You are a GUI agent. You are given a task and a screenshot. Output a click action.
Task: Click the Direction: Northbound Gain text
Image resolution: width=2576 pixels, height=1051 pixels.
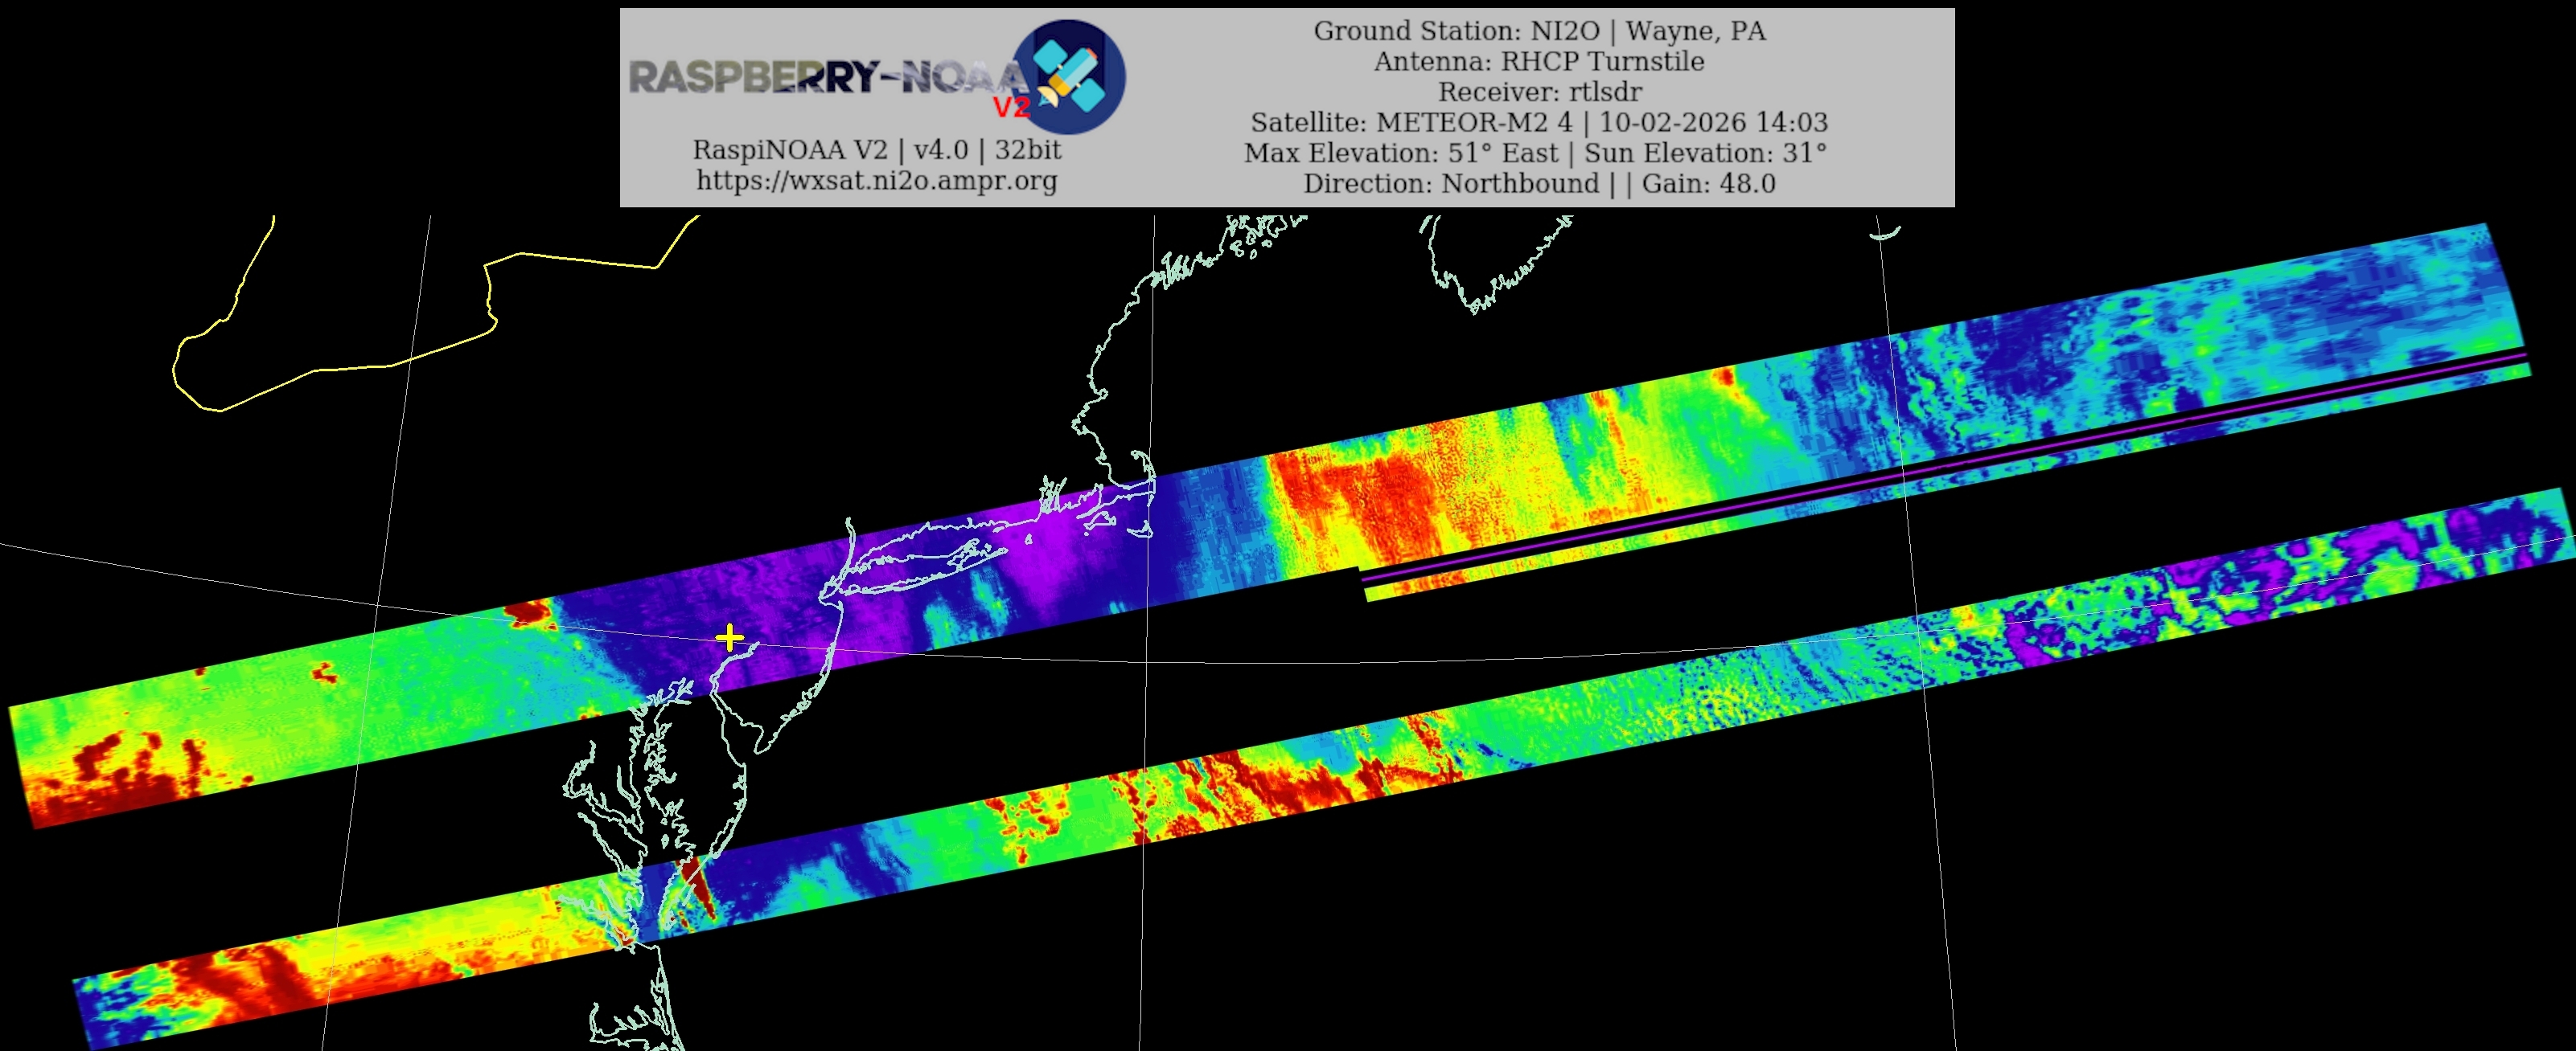(1539, 184)
